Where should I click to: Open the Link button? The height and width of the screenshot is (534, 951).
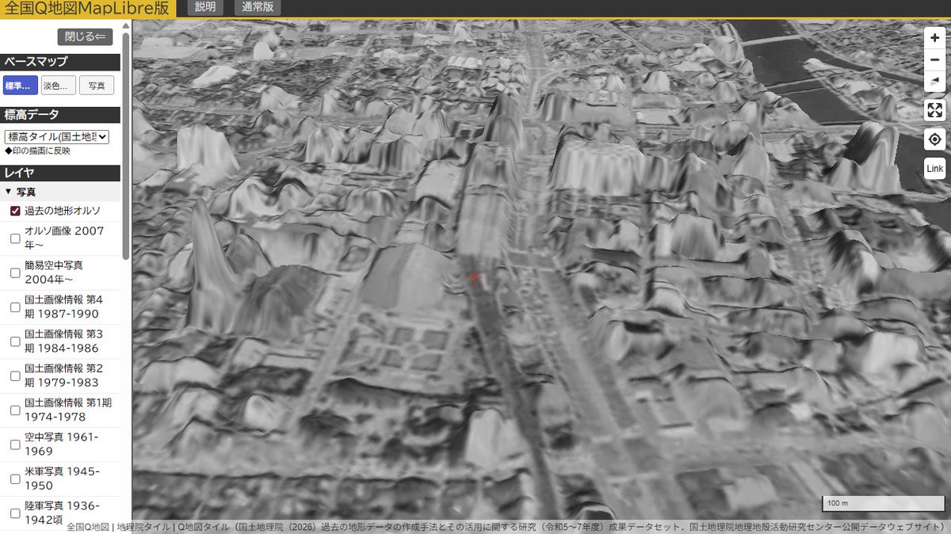(935, 169)
